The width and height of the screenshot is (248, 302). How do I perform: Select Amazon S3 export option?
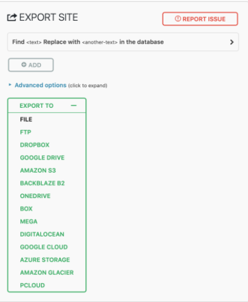pyautogui.click(x=38, y=170)
